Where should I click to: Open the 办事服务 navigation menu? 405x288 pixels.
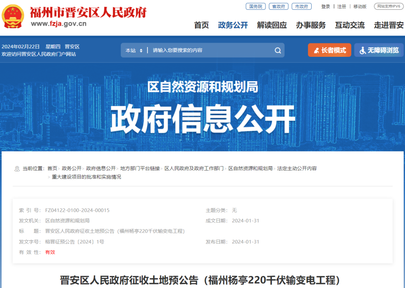pyautogui.click(x=311, y=25)
